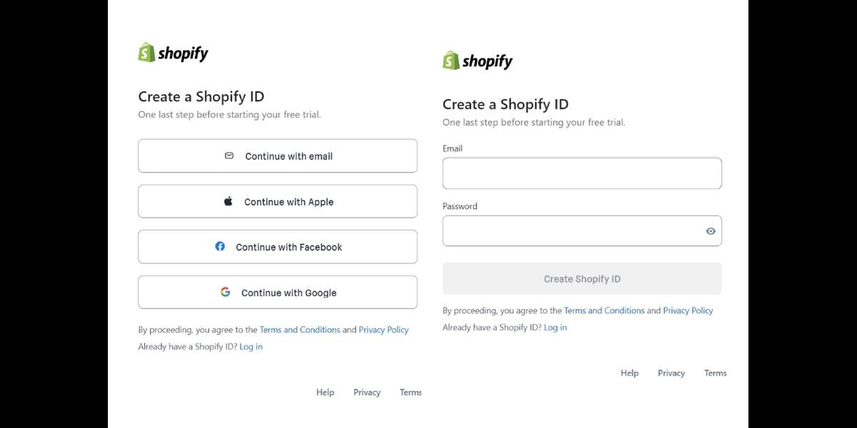The height and width of the screenshot is (428, 857).
Task: Click the Terms link in the right footer
Action: (x=715, y=372)
